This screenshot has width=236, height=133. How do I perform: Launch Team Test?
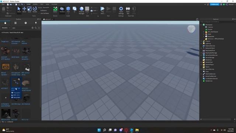click(x=128, y=10)
